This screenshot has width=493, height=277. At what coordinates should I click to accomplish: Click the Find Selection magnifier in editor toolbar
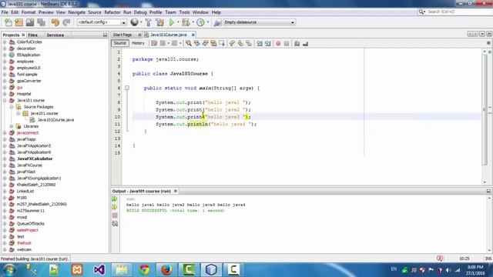click(x=188, y=43)
